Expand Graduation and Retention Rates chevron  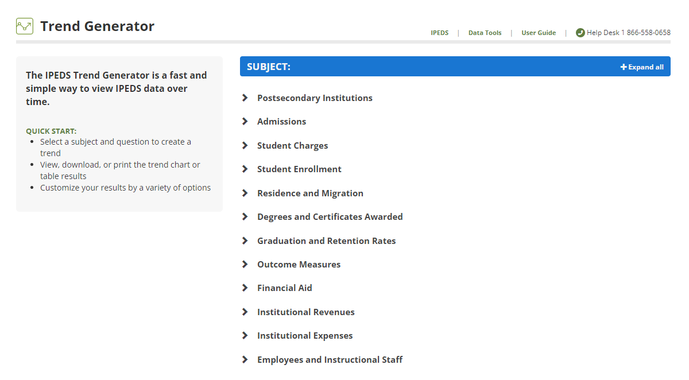point(245,241)
